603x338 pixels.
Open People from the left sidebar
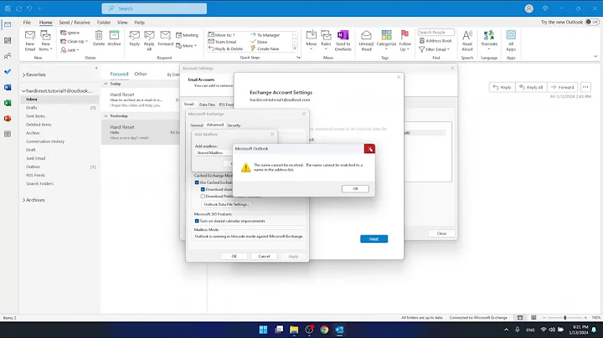point(8,56)
